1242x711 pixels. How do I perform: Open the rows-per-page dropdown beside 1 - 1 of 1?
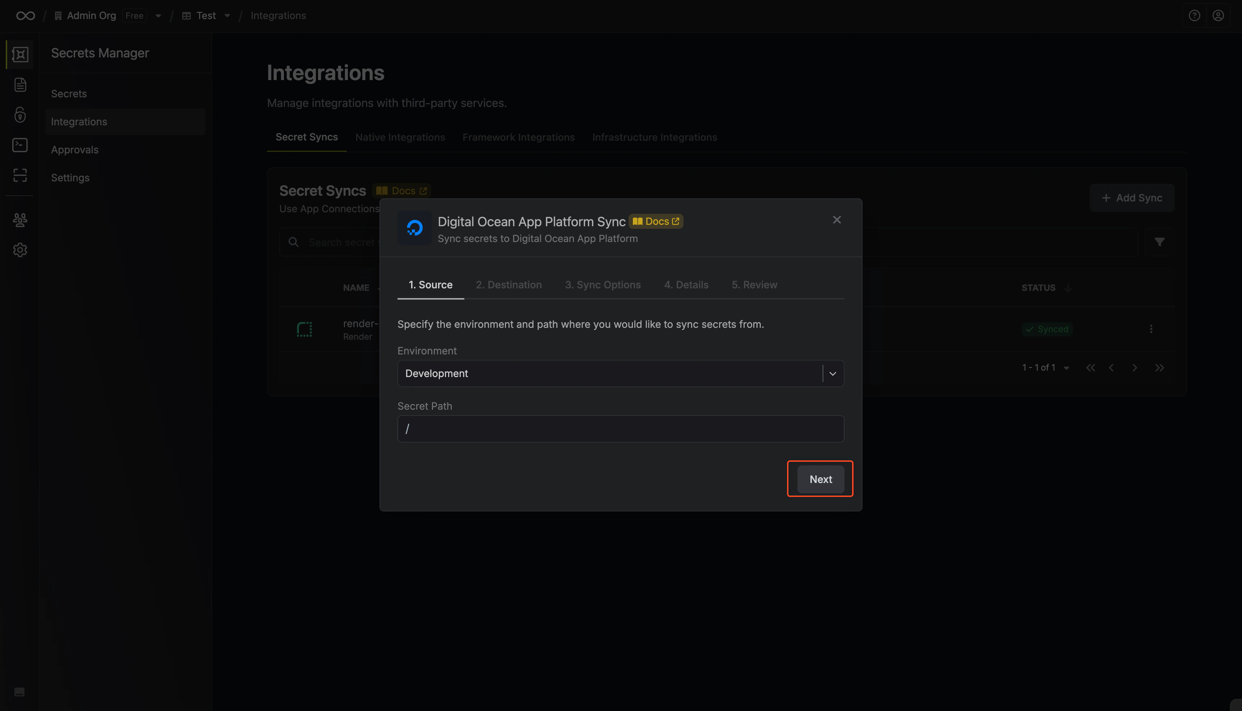pos(1067,368)
